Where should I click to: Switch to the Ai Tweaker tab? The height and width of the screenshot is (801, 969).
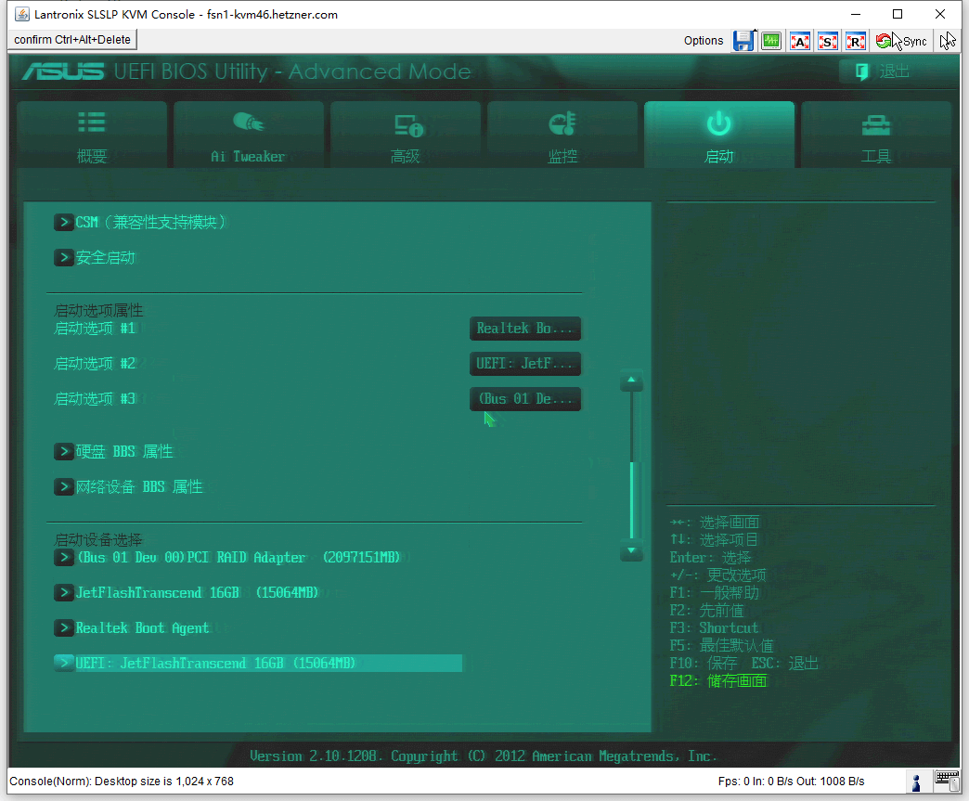(x=249, y=135)
